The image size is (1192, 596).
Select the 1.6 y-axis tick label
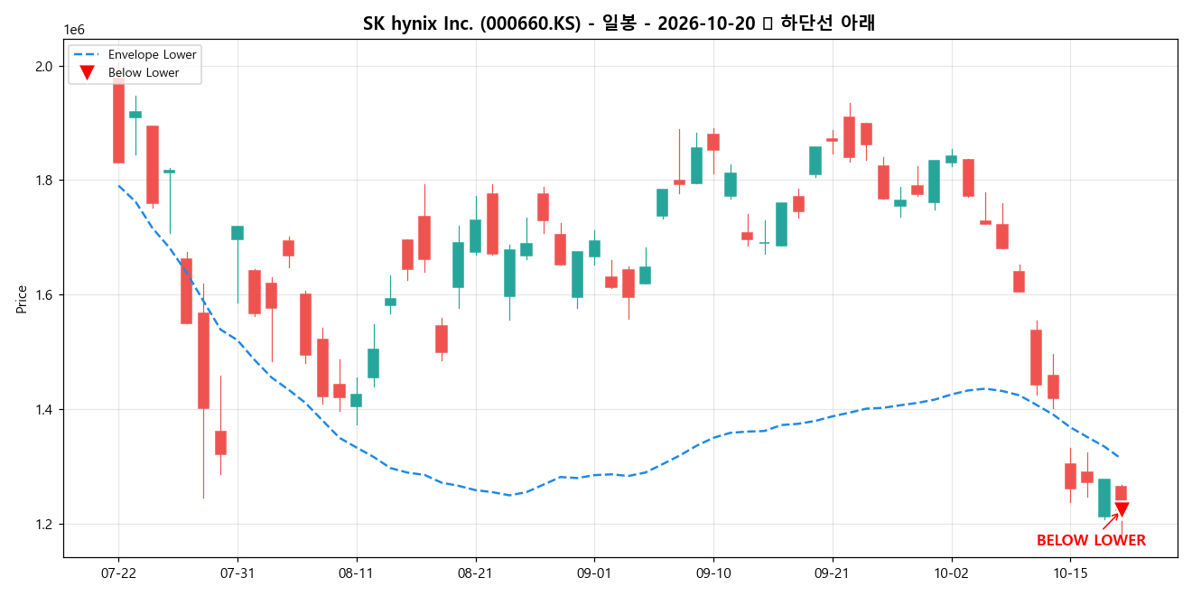[x=43, y=295]
